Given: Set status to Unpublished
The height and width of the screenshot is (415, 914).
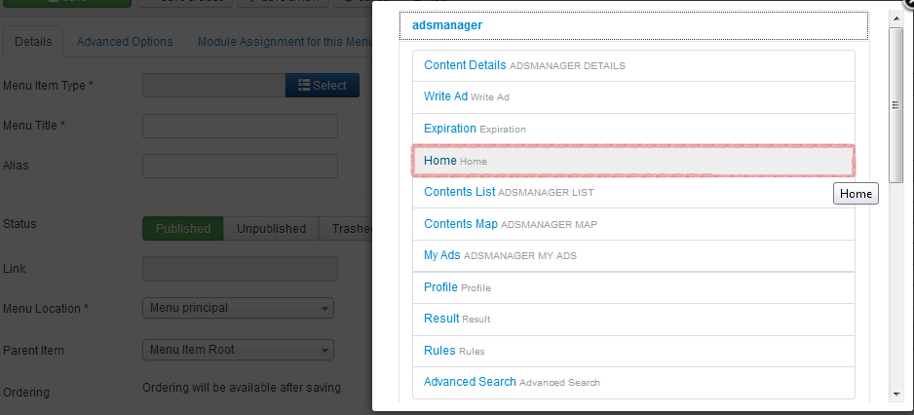Looking at the screenshot, I should [271, 229].
